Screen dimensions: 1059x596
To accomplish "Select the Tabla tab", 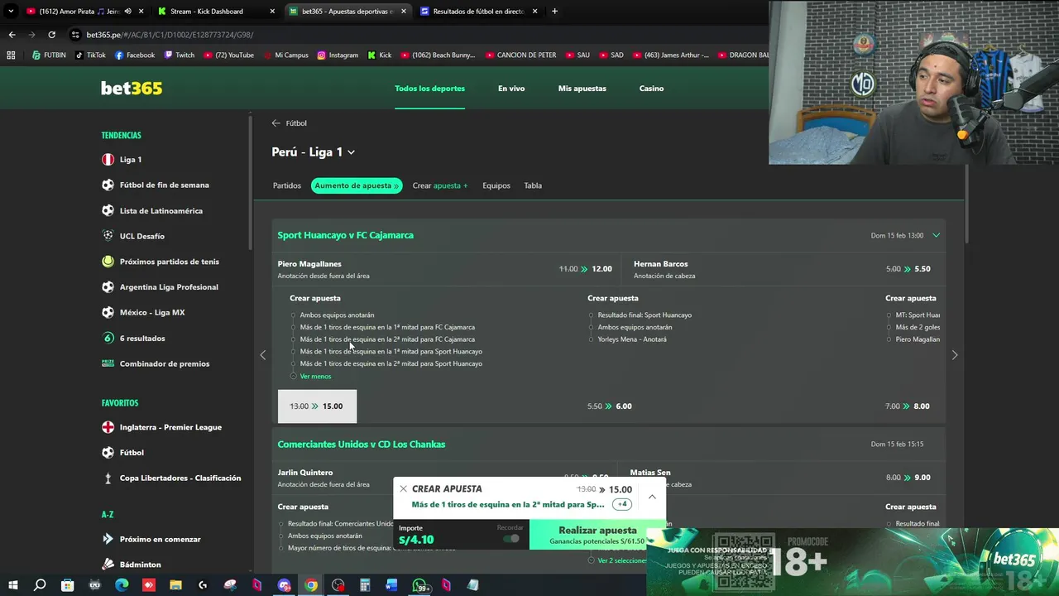I will point(533,185).
